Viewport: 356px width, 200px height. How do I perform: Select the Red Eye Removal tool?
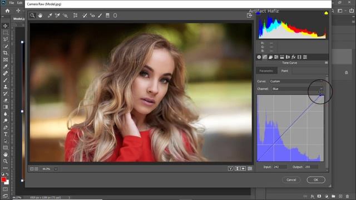coord(92,16)
